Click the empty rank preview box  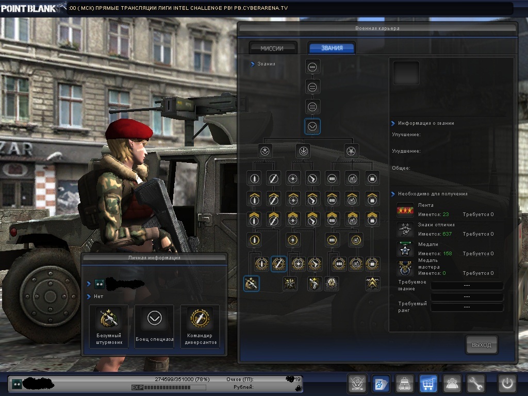[x=406, y=73]
